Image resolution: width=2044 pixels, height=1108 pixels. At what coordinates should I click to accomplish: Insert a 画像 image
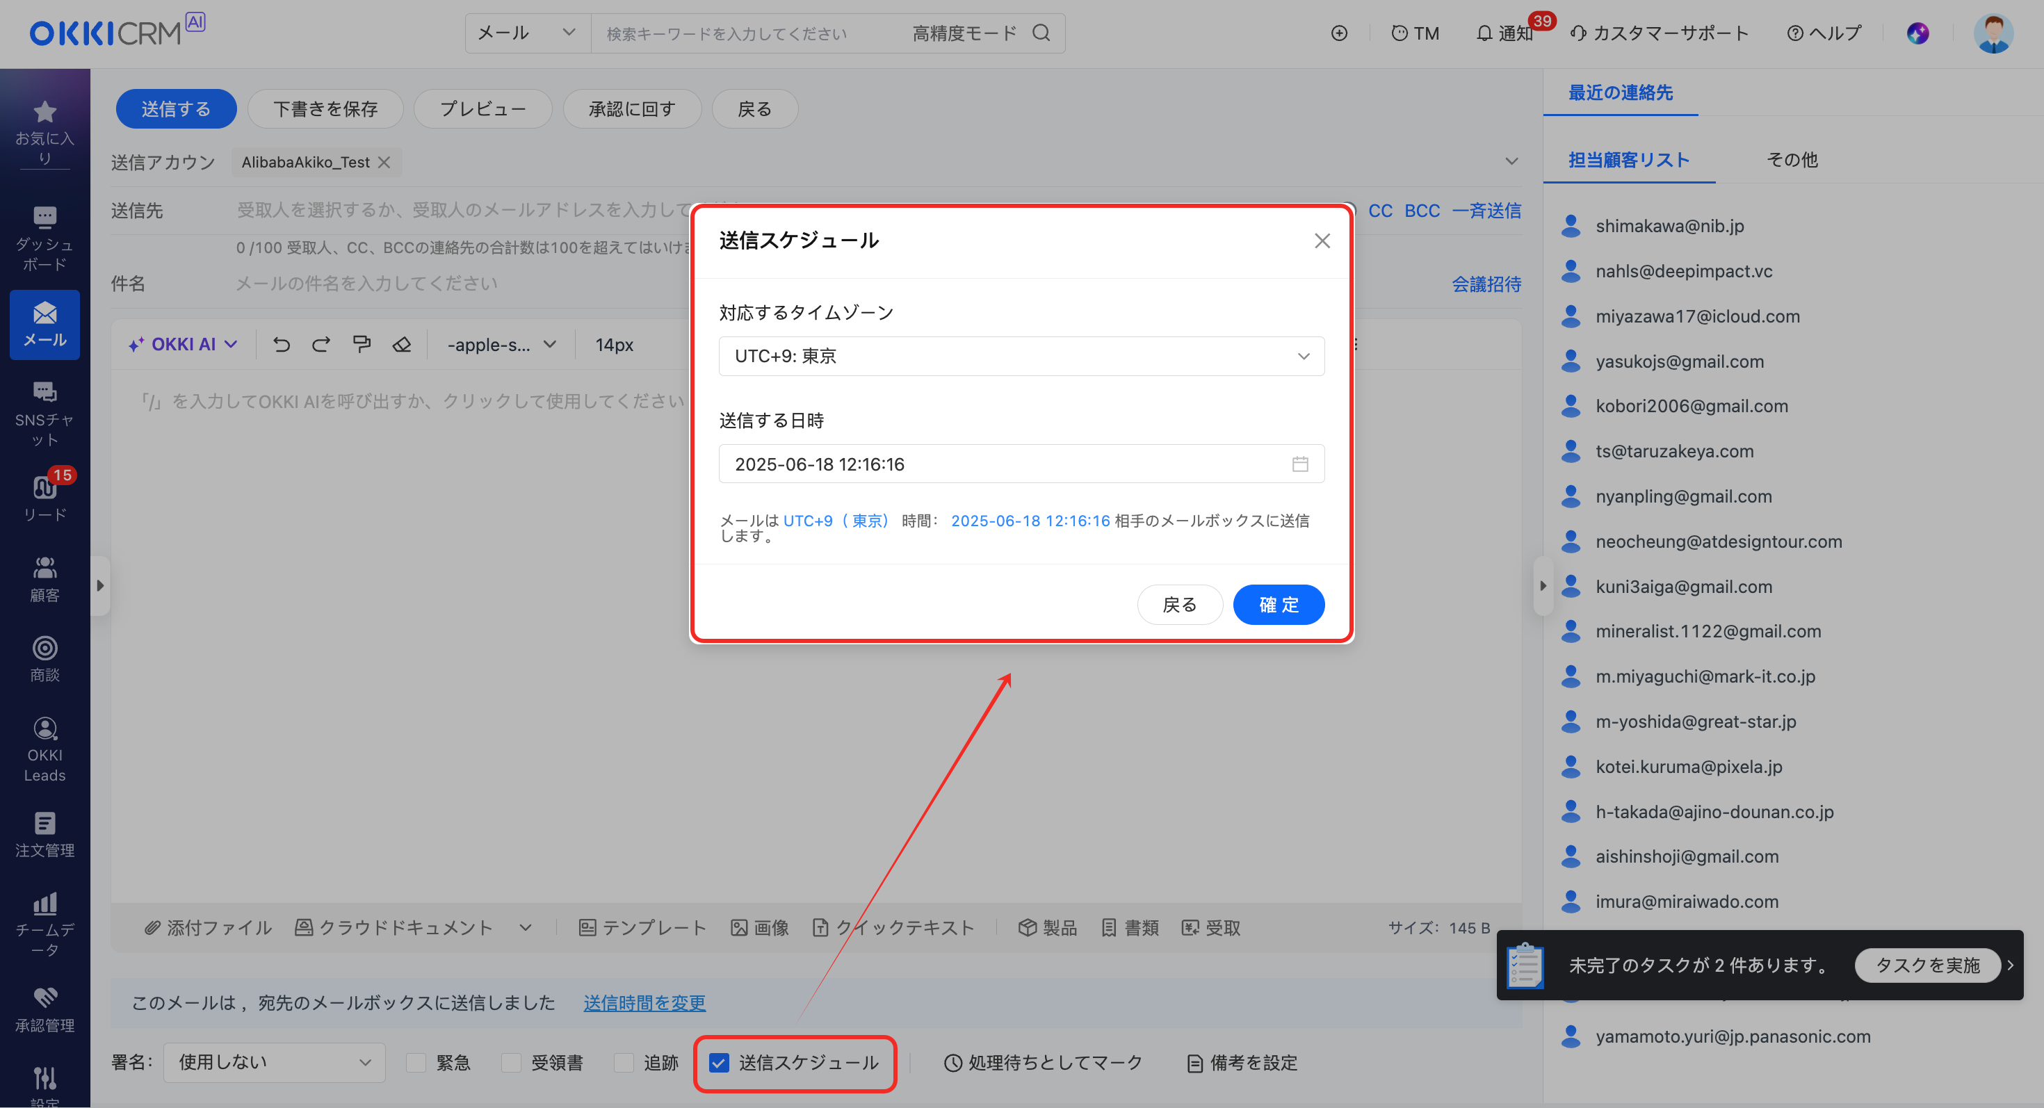click(759, 927)
